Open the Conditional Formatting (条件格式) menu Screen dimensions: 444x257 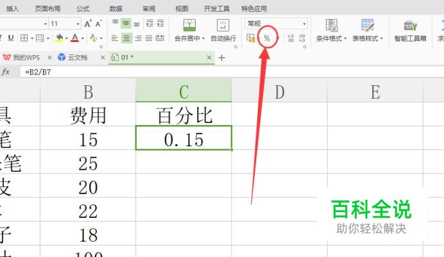331,30
